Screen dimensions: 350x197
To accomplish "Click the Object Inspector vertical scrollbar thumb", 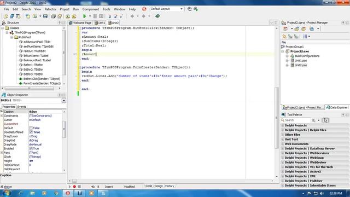I will tap(65, 129).
